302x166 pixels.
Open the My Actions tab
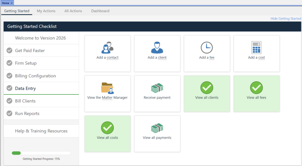click(x=46, y=11)
